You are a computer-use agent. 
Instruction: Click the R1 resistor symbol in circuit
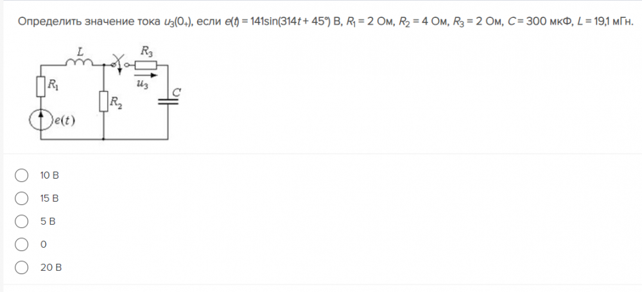pos(41,86)
